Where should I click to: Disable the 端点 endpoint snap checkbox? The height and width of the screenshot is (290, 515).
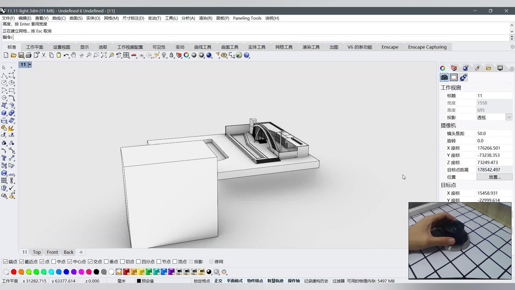[x=5, y=262]
